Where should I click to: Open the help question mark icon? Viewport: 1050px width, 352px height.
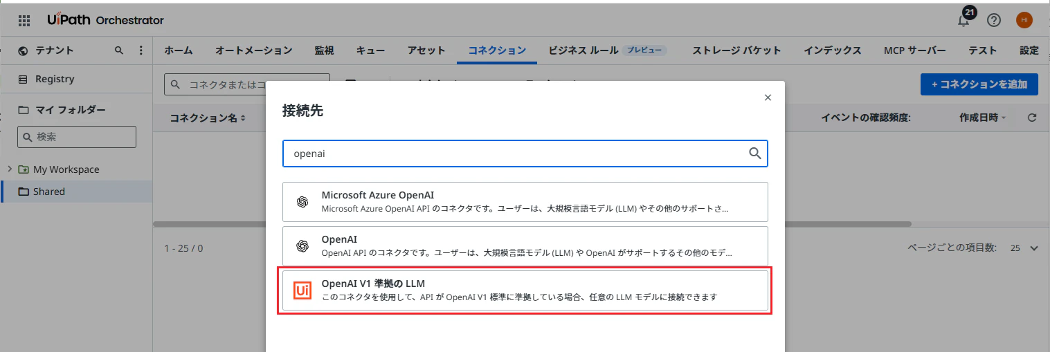(x=994, y=20)
